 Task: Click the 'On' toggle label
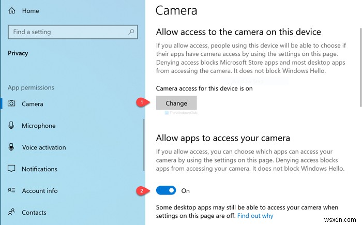pos(185,191)
